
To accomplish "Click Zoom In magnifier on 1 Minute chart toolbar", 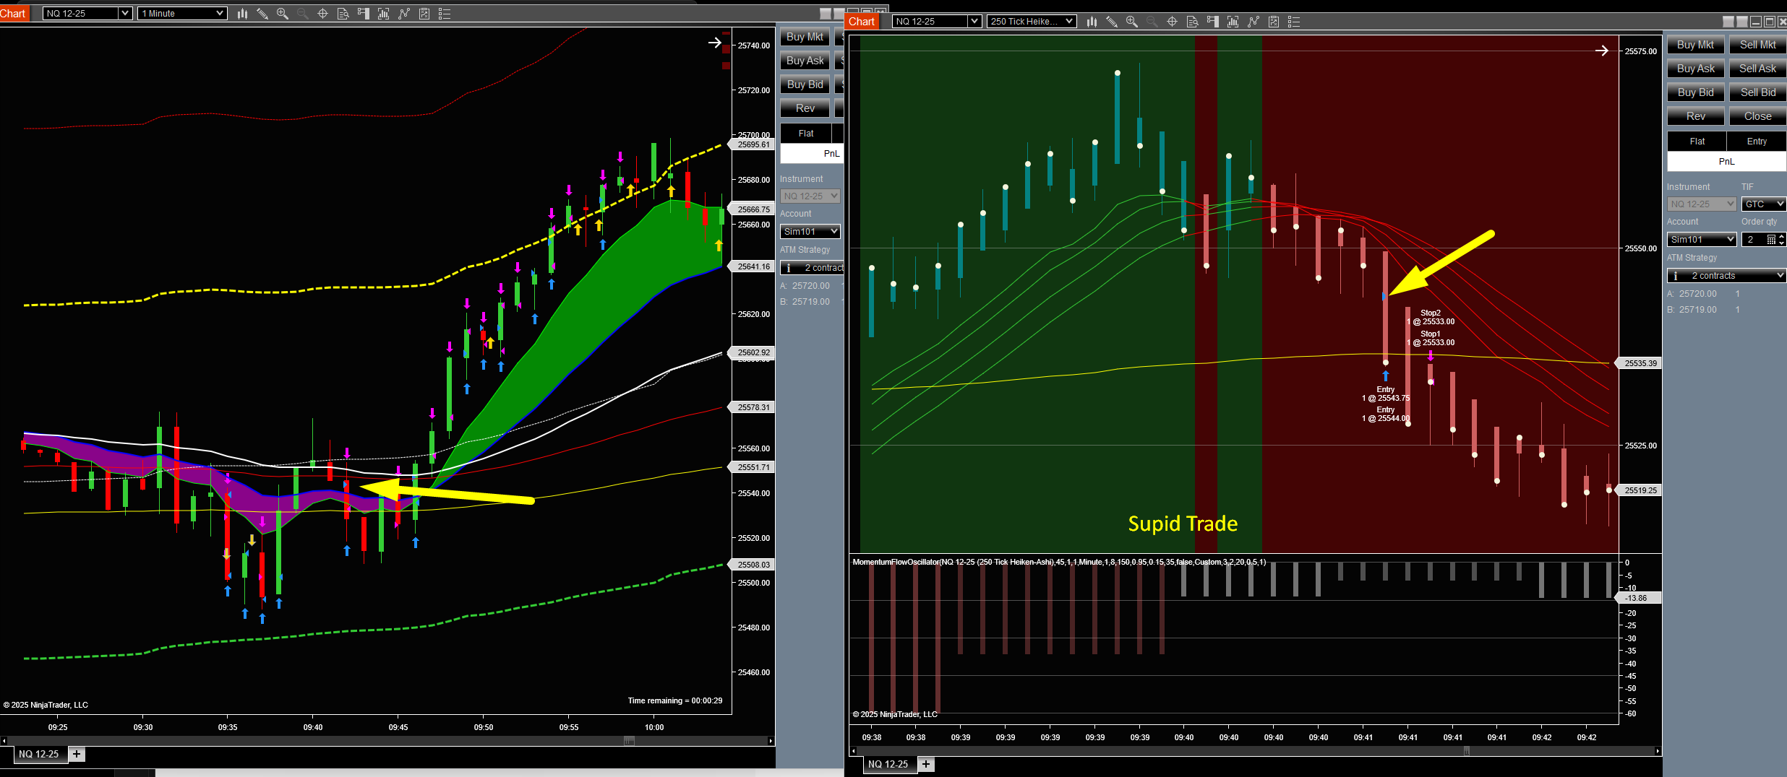I will coord(283,14).
